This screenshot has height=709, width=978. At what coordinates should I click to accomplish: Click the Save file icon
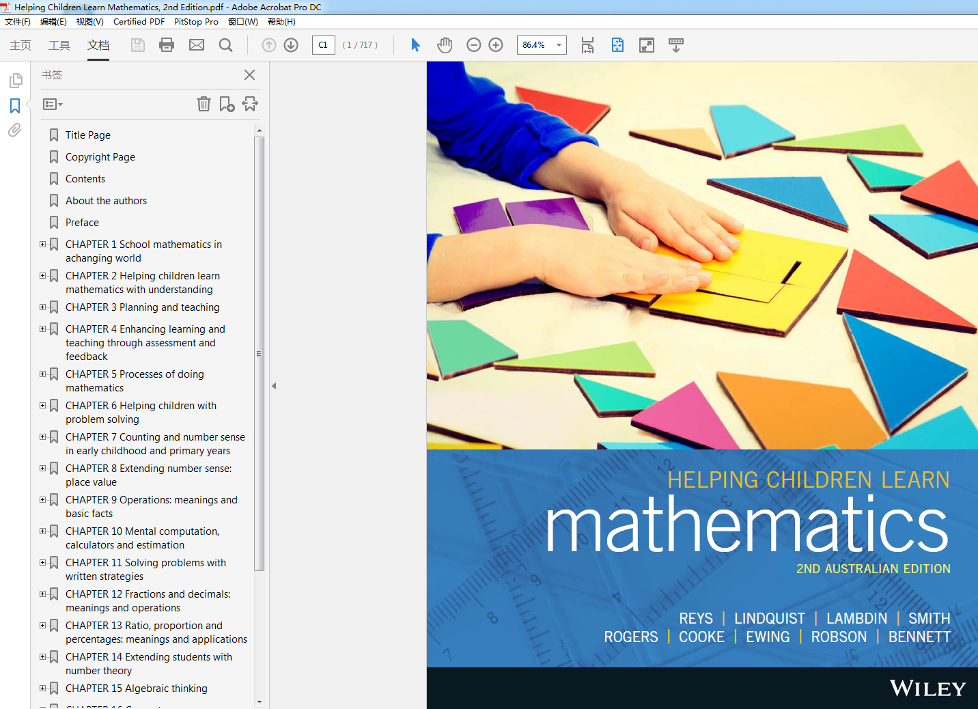pyautogui.click(x=138, y=45)
